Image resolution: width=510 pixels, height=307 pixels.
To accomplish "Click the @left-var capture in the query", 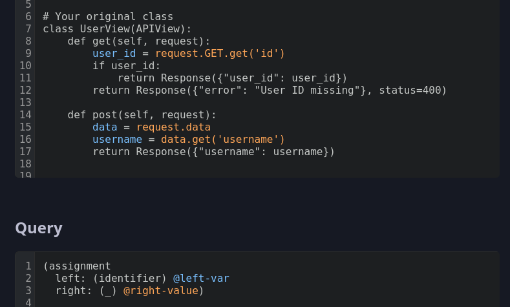I will pos(201,279).
